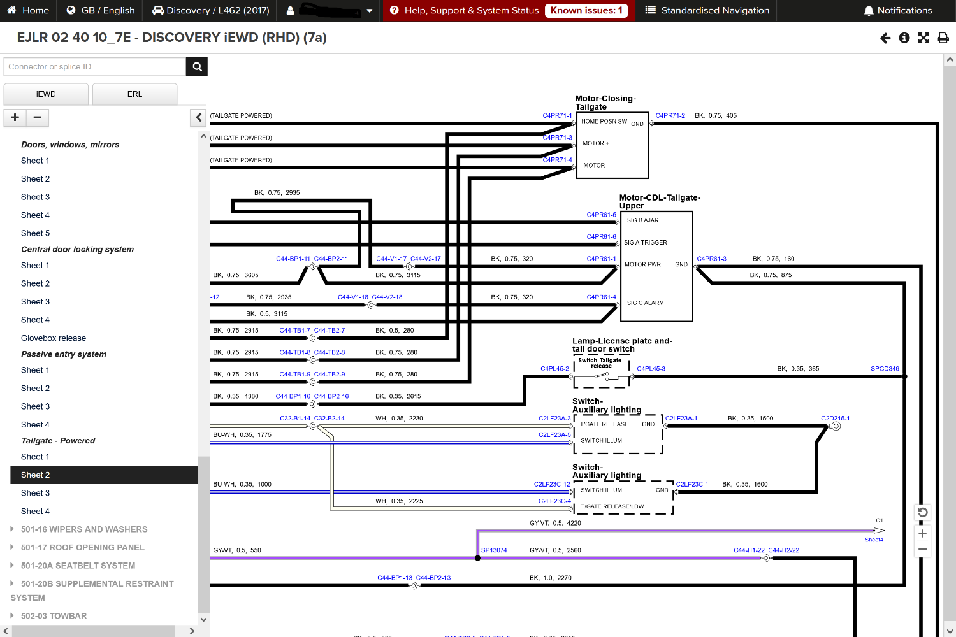Open Sheet 3 under Tailgate - Powered
This screenshot has height=637, width=956.
pos(35,493)
